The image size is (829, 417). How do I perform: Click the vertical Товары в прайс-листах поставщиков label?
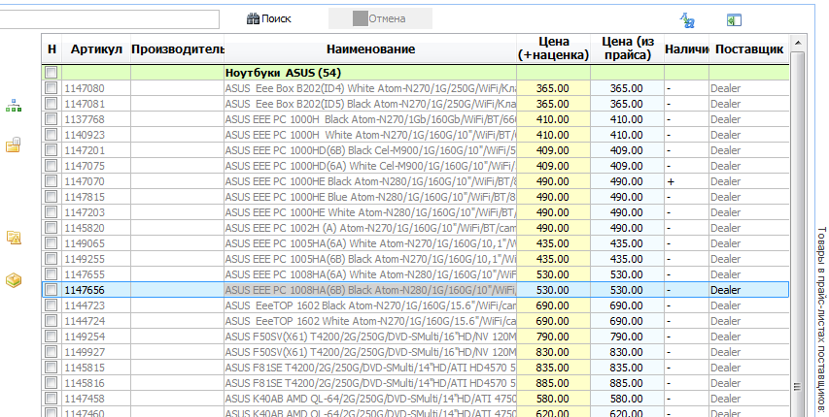click(x=821, y=321)
